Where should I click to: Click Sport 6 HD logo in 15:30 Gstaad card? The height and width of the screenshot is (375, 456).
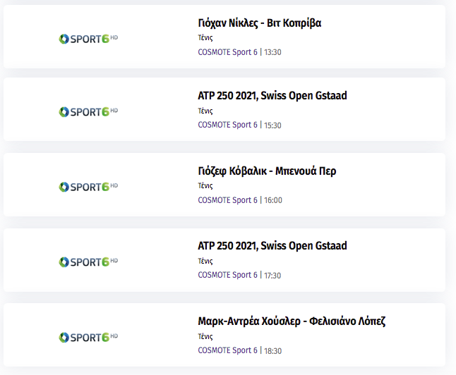pyautogui.click(x=88, y=111)
